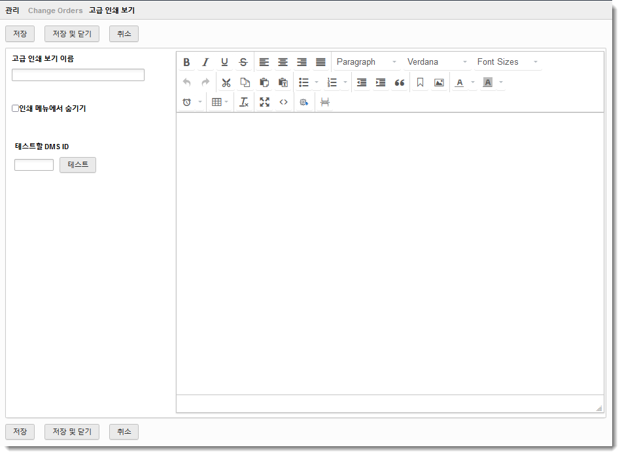Focus the 테스트할 DMS ID field

34,165
